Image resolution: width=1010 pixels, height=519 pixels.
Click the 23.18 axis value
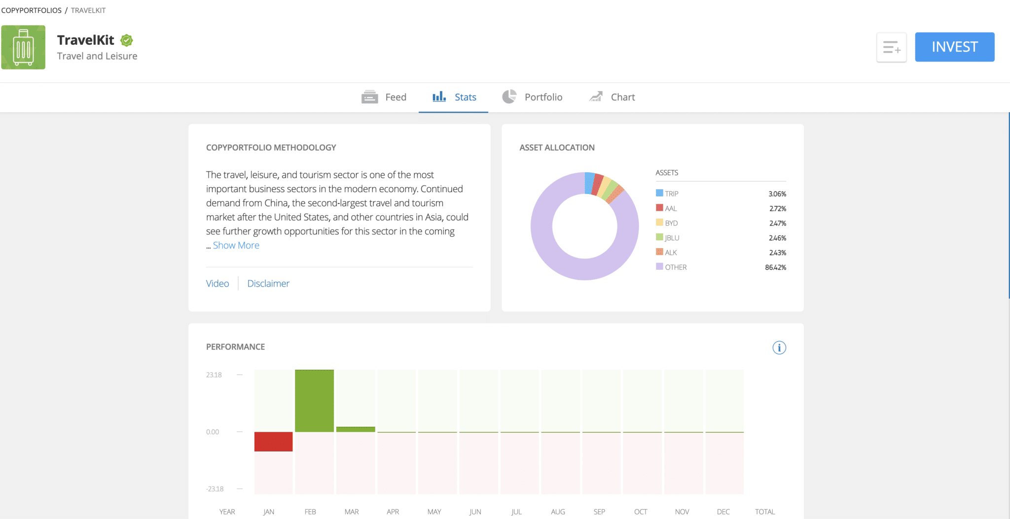point(214,375)
